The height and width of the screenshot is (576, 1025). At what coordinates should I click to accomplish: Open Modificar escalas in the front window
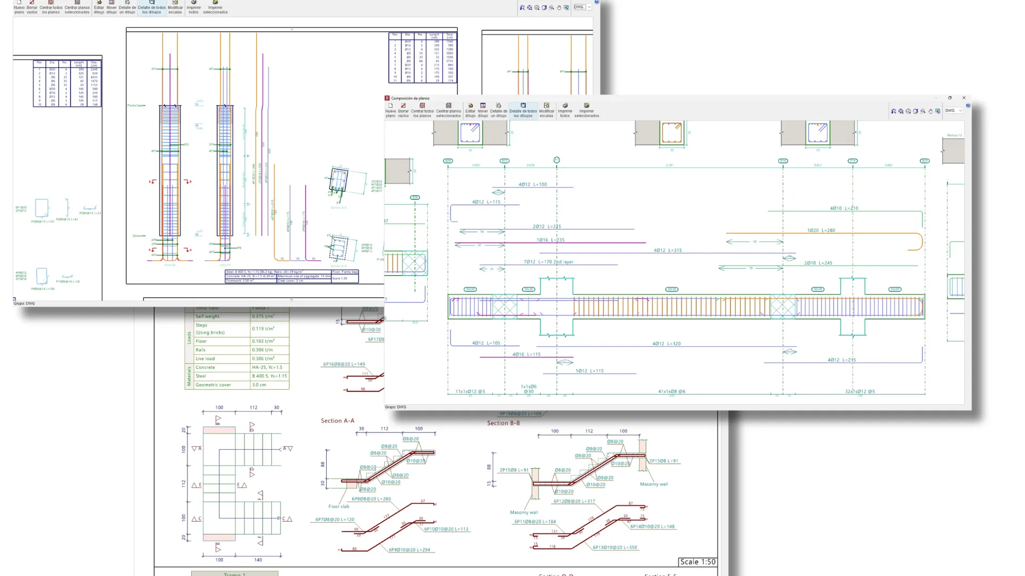[x=547, y=110]
